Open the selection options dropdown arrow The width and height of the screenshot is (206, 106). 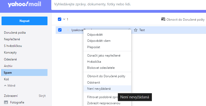[x=64, y=19]
